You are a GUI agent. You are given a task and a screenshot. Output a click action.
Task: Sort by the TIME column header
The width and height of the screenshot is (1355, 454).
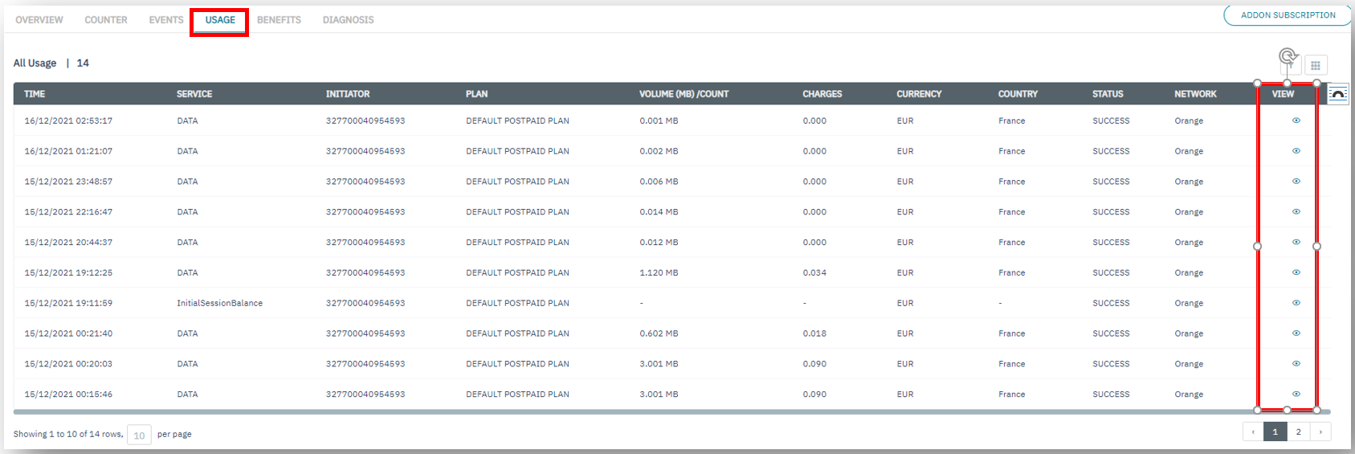click(35, 94)
